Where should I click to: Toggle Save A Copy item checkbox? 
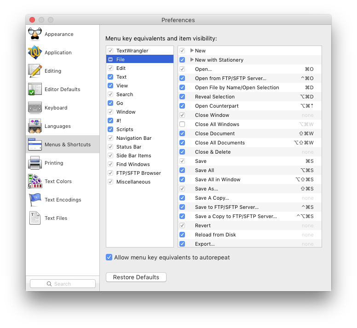(x=182, y=198)
